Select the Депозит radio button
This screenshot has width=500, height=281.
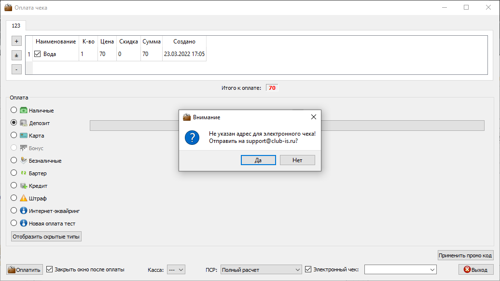(14, 123)
